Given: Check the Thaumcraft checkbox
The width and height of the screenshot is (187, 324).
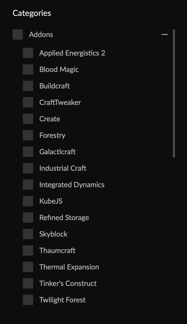Looking at the screenshot, I should 28,250.
